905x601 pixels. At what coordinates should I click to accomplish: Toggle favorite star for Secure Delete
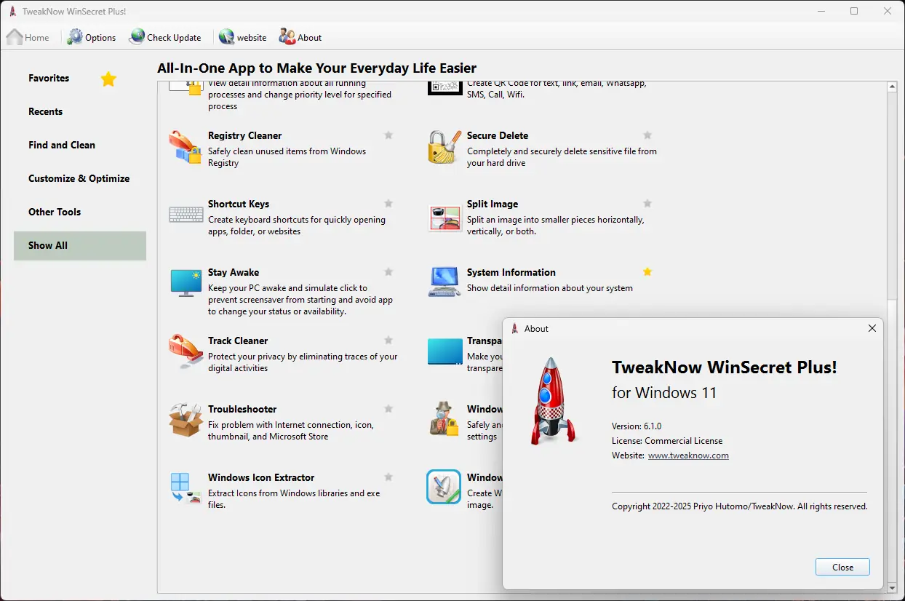[647, 135]
